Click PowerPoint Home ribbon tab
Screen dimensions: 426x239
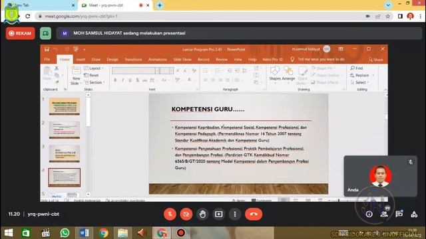[65, 59]
